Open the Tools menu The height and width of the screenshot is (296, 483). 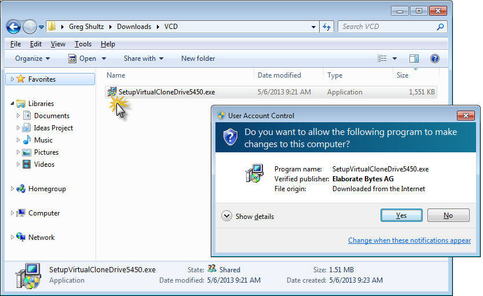[83, 44]
